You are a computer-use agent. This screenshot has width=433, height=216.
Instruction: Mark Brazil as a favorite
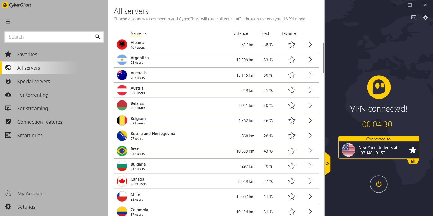tap(292, 151)
